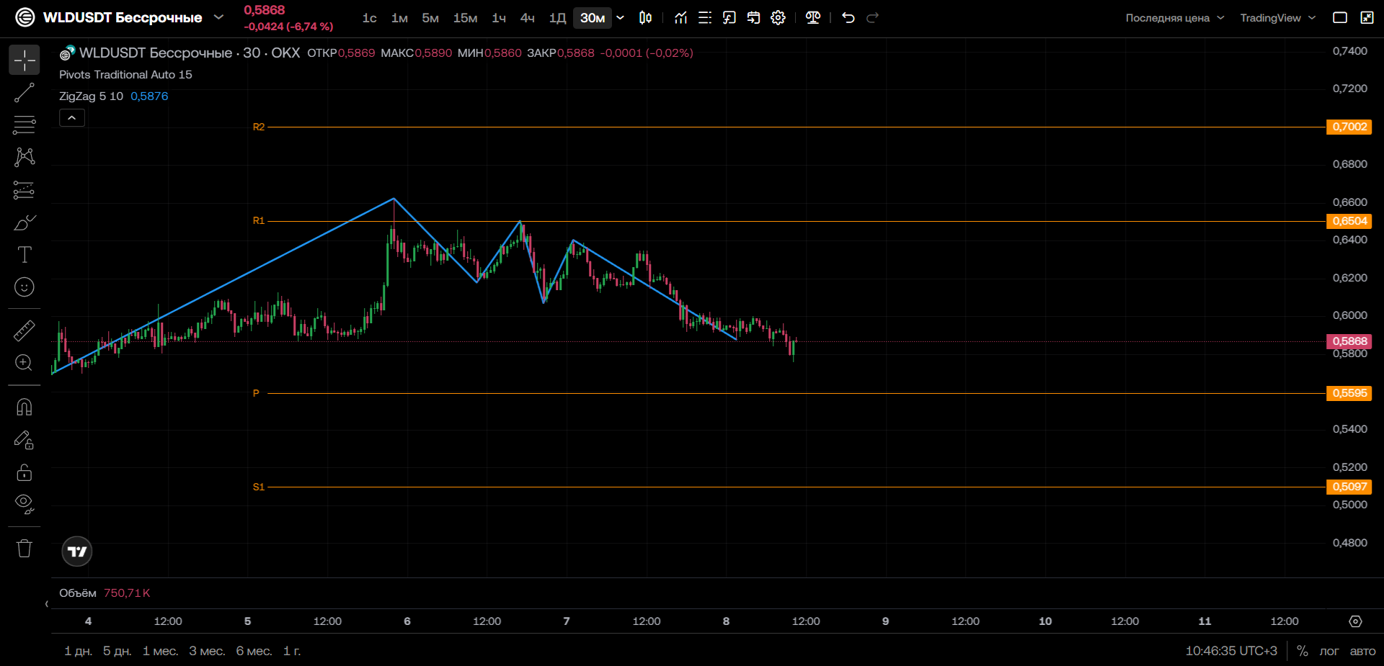Expand more timeframe intervals dropdown
Screen dimensions: 1384x666
(620, 17)
